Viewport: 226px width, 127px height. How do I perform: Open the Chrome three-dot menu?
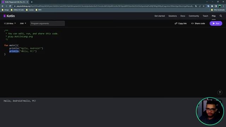[224, 6]
